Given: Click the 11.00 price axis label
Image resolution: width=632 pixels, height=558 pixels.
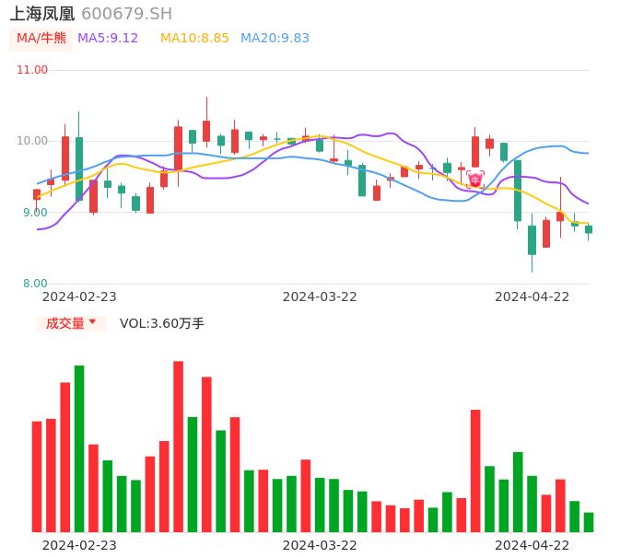Looking at the screenshot, I should (x=32, y=70).
